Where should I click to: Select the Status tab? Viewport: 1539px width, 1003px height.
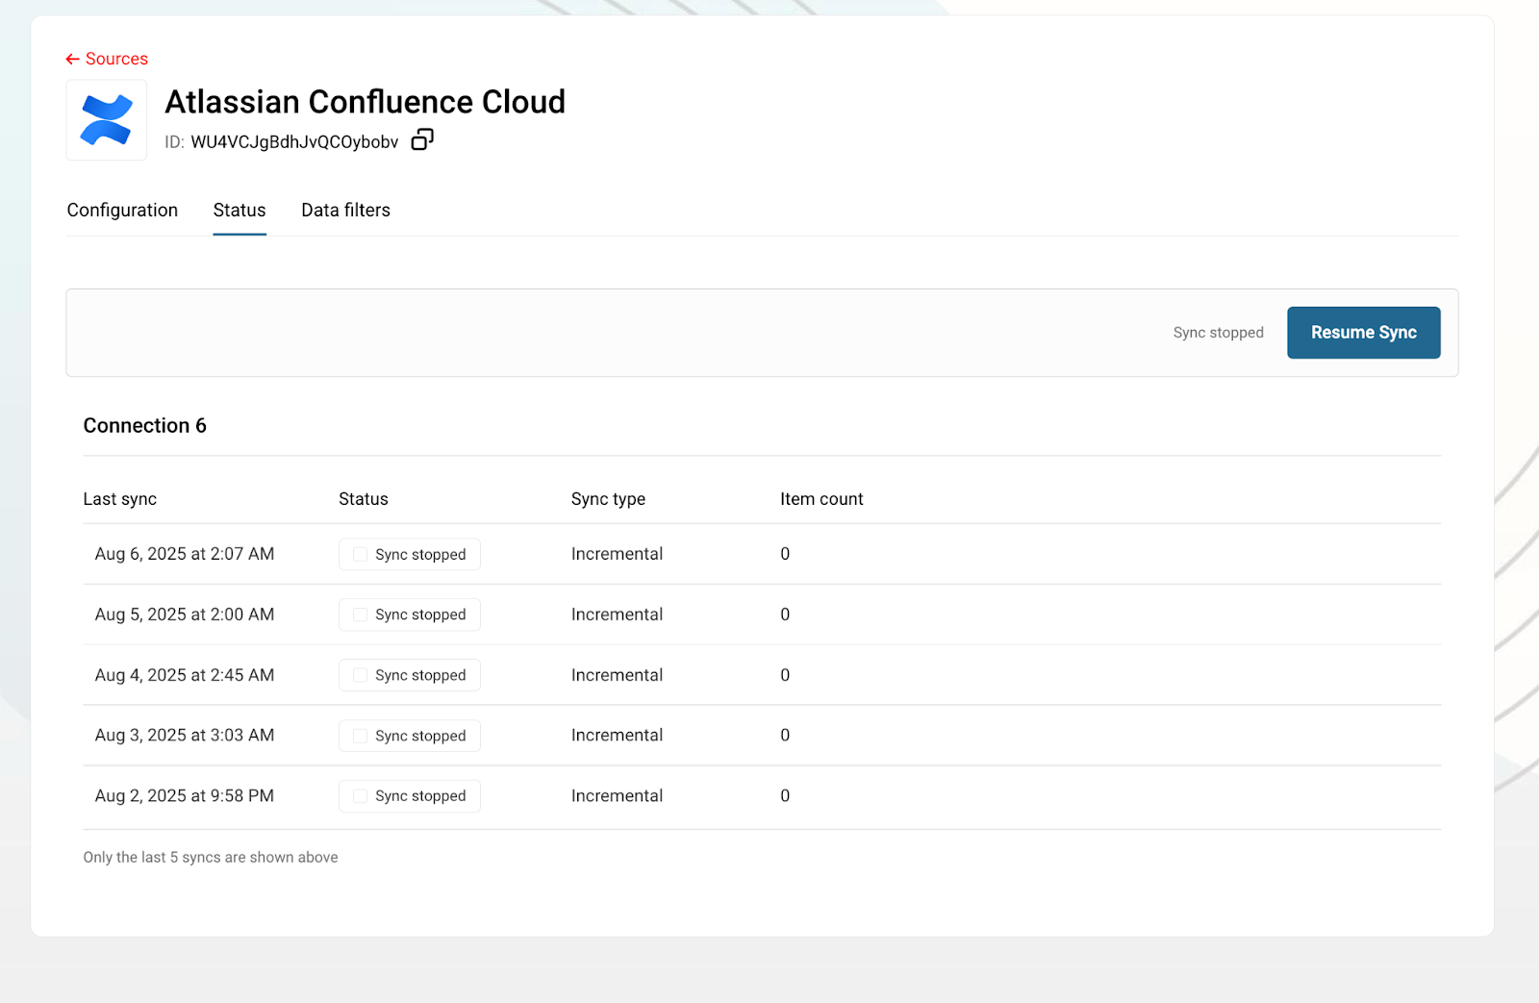(x=240, y=211)
